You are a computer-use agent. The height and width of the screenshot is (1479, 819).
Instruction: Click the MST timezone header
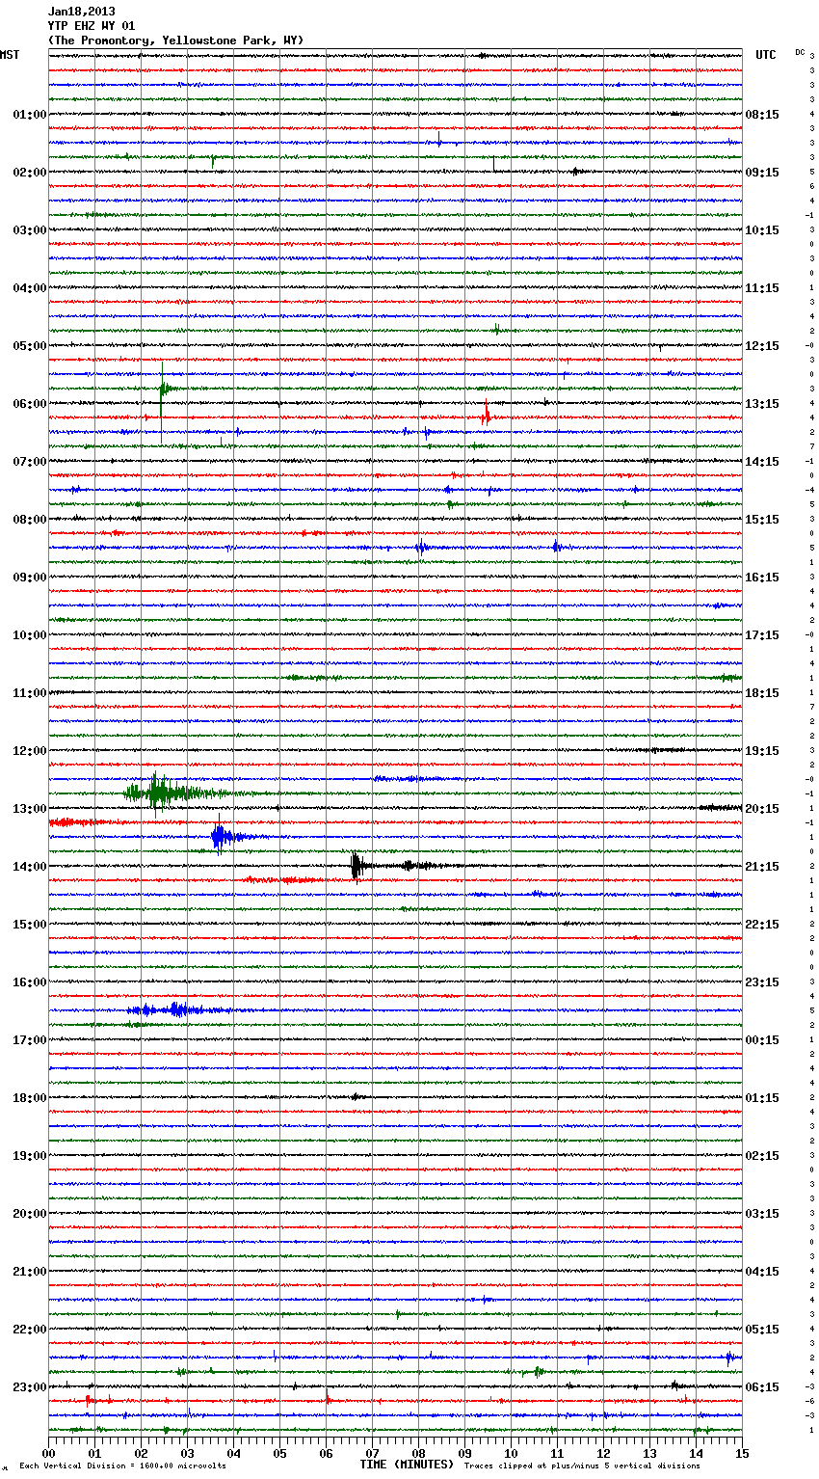click(10, 55)
